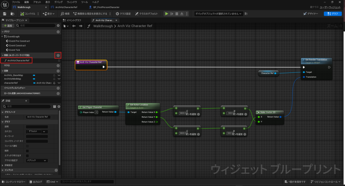Toggle the フィールド通知 checkbox

(27, 146)
